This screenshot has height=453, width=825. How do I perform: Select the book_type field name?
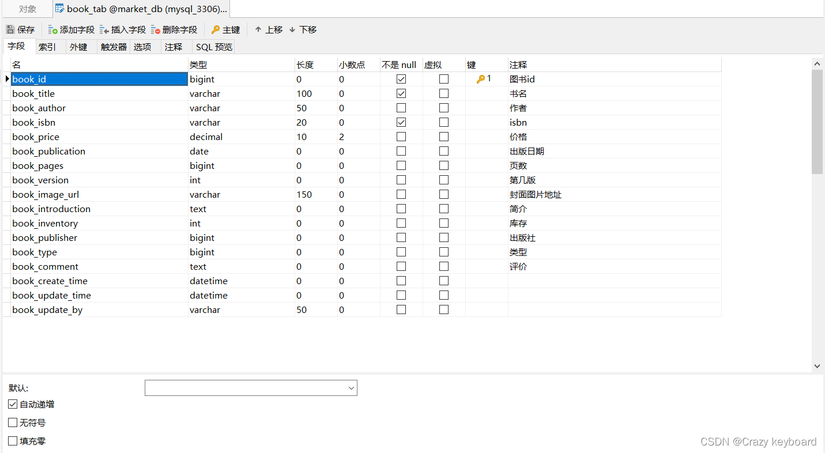coord(35,252)
